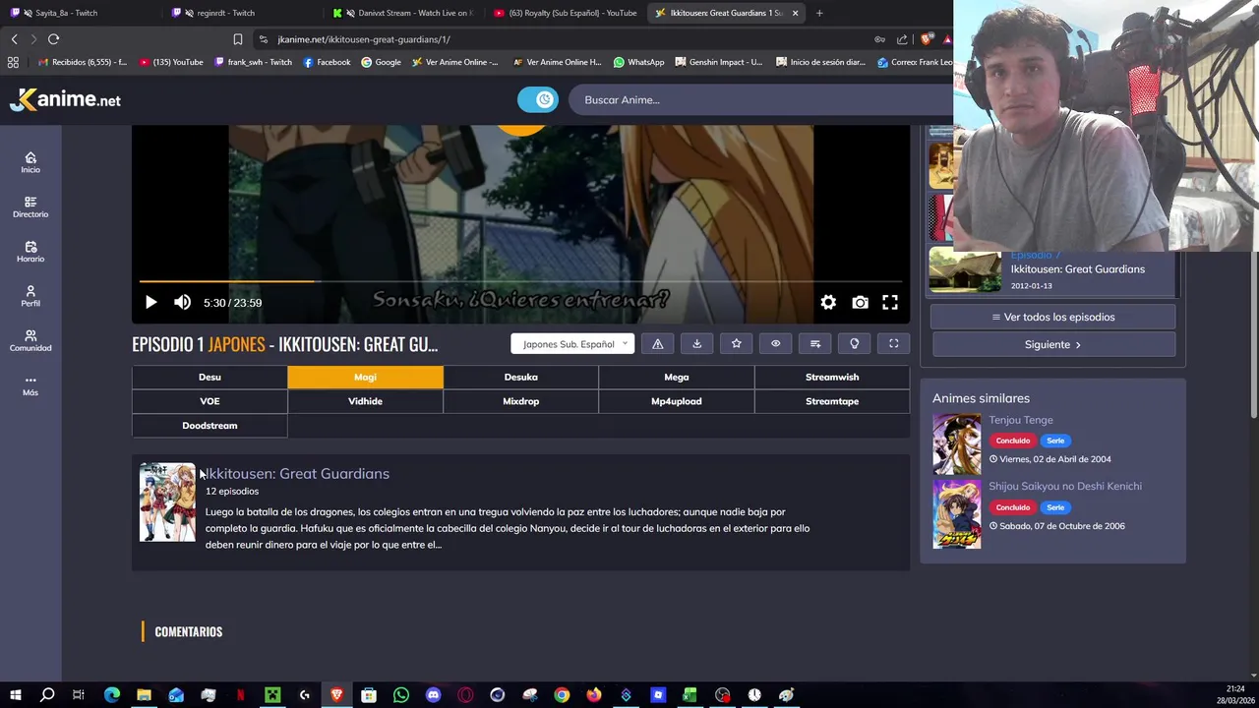Select the Desuka video server
The height and width of the screenshot is (708, 1259).
point(520,377)
